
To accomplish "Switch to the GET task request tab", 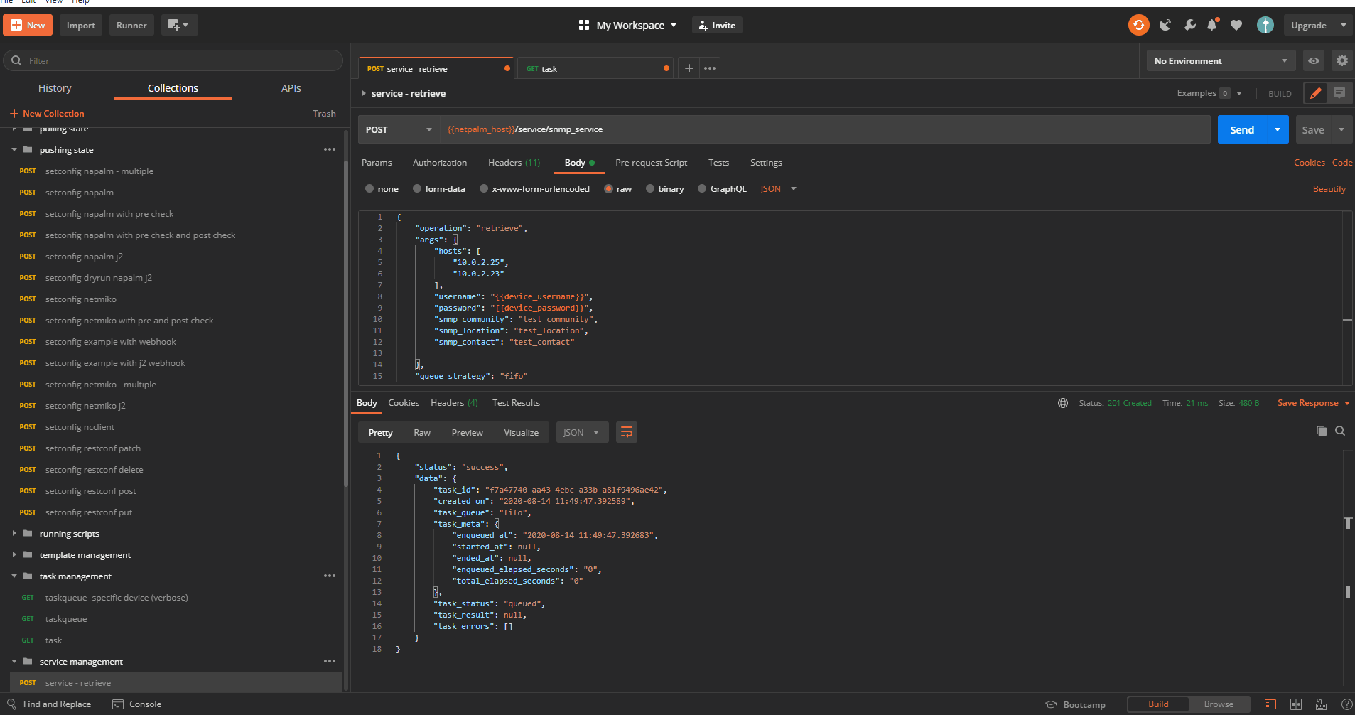I will point(594,68).
